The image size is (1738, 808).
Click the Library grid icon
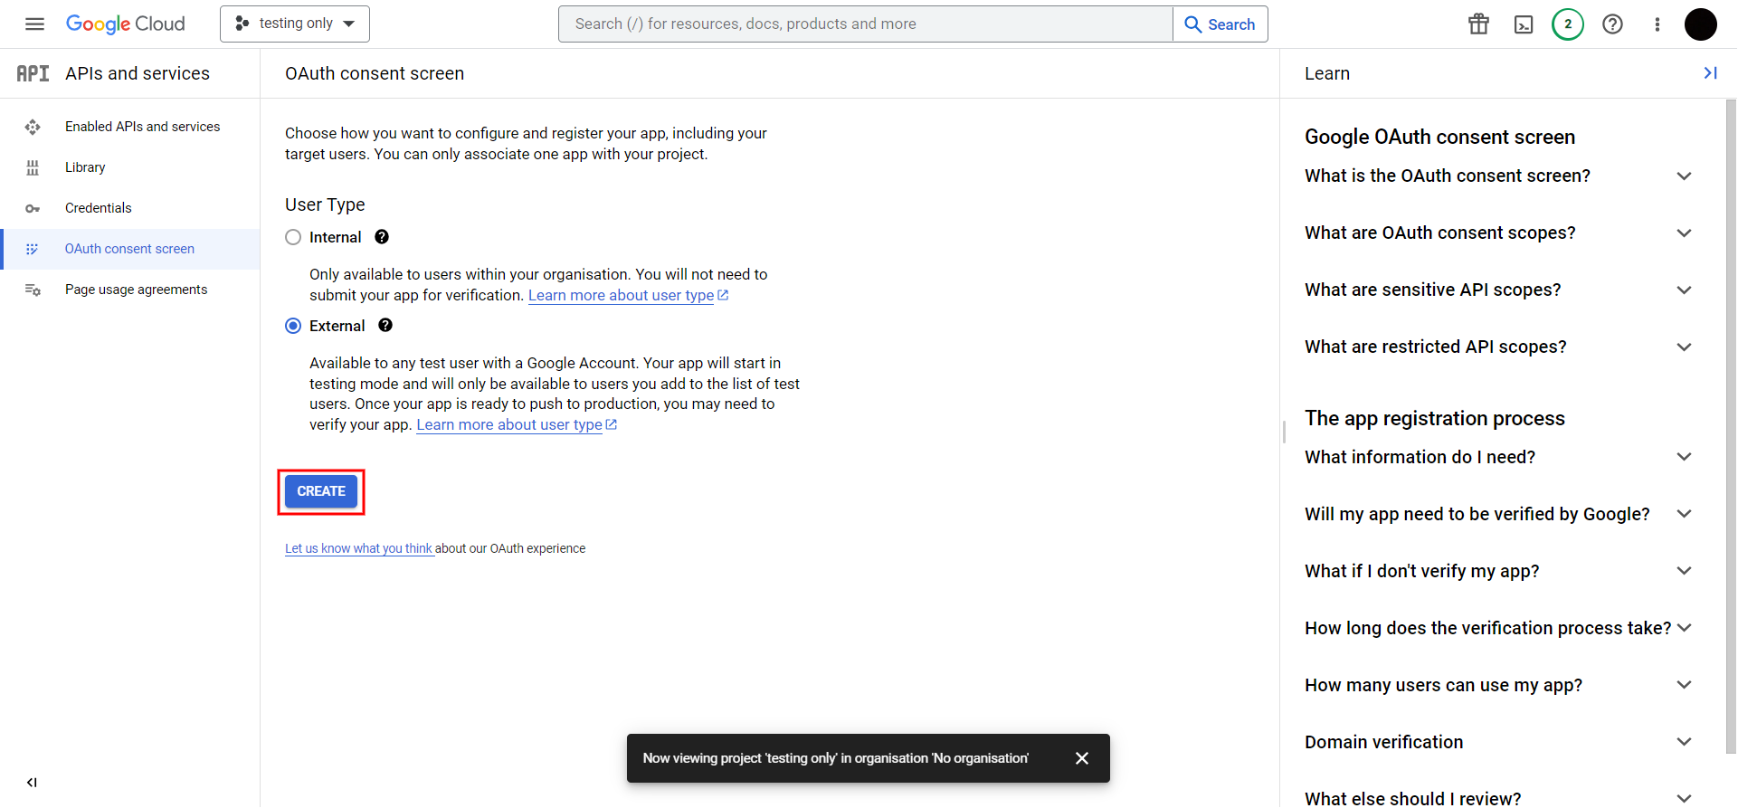tap(33, 167)
